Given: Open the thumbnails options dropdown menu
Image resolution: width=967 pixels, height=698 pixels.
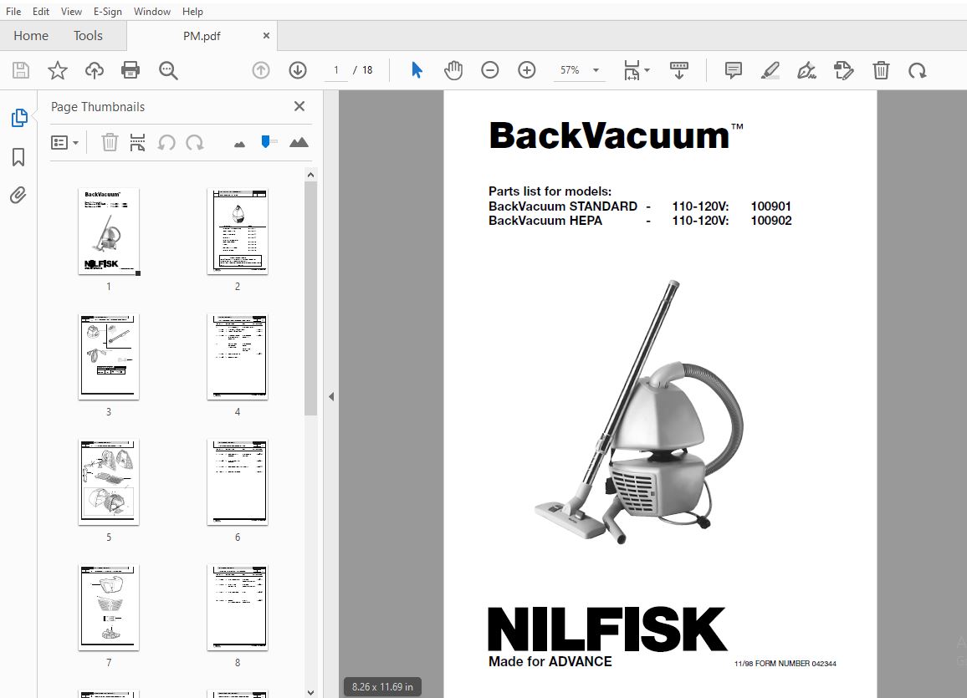Looking at the screenshot, I should coord(64,142).
